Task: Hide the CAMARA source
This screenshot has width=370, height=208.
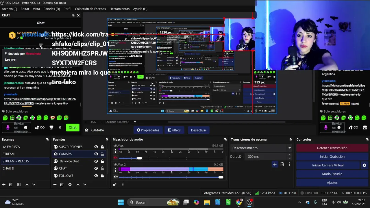Action: [x=96, y=154]
